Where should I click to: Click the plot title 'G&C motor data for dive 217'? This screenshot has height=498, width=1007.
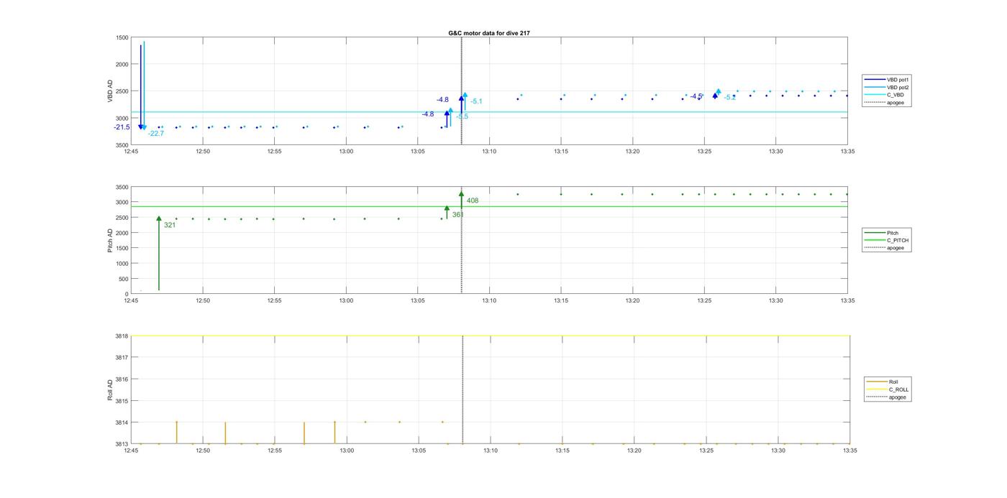pos(489,33)
